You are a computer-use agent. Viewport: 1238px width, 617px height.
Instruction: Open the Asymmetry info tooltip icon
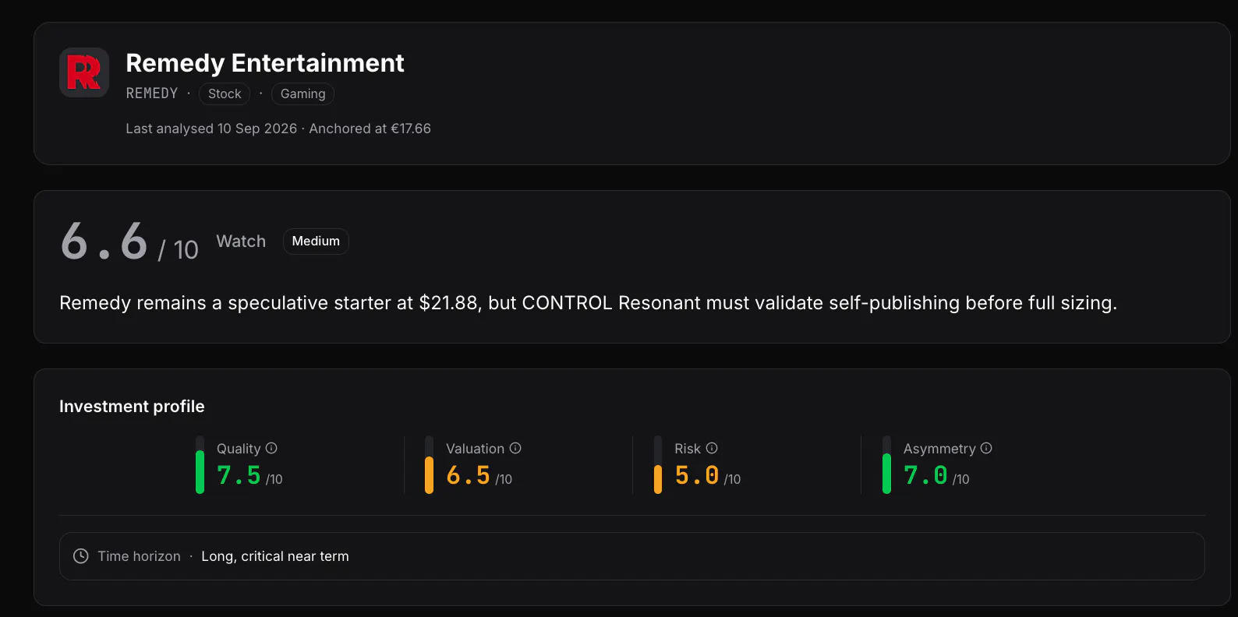(986, 448)
